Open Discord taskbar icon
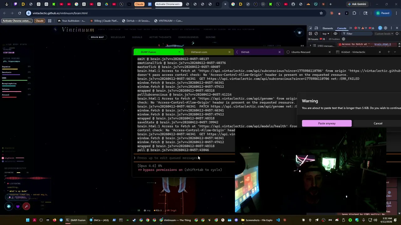Viewport: 401px width, 225px height. click(236, 220)
